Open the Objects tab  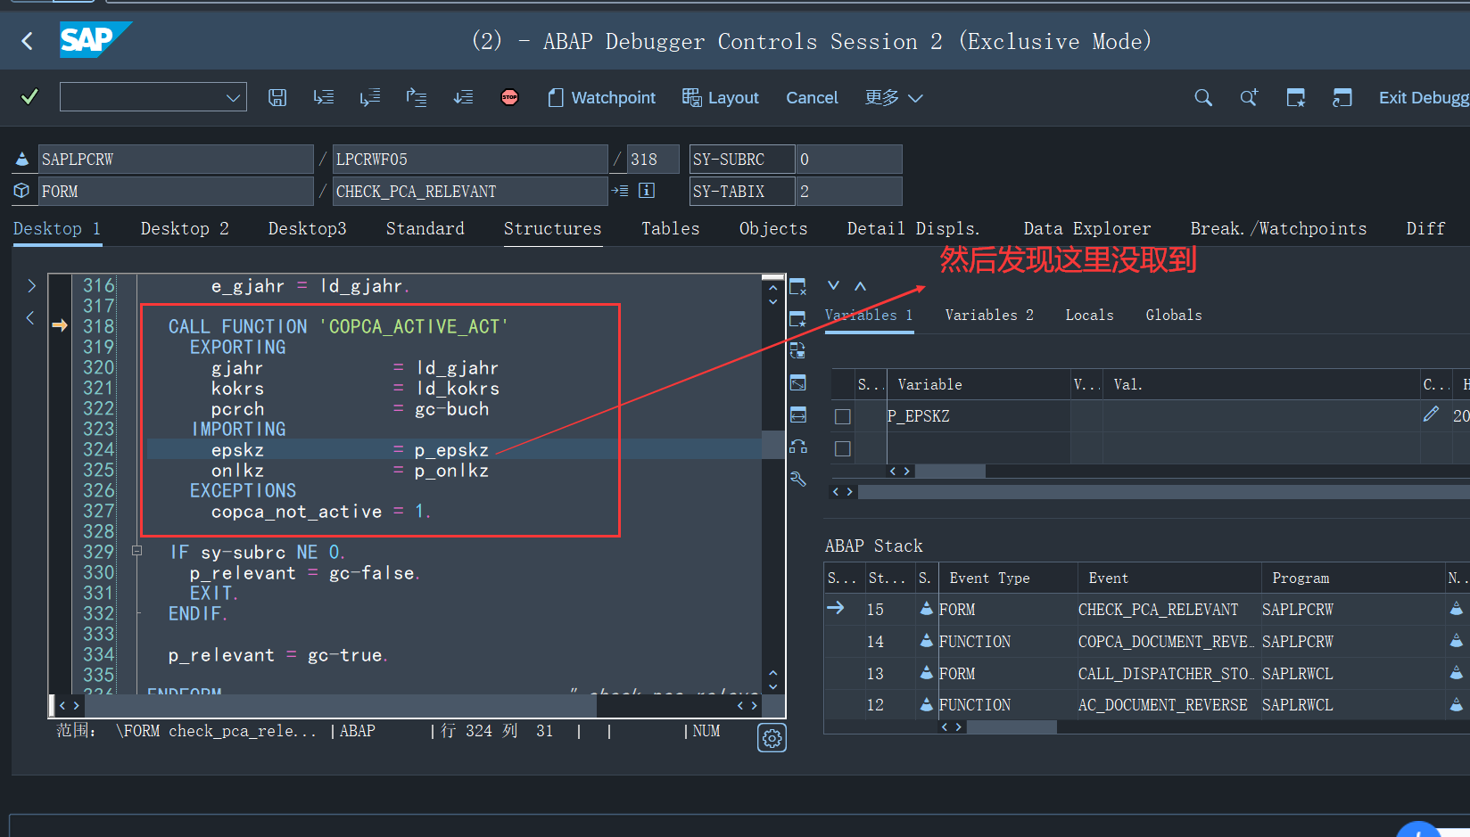(x=772, y=228)
